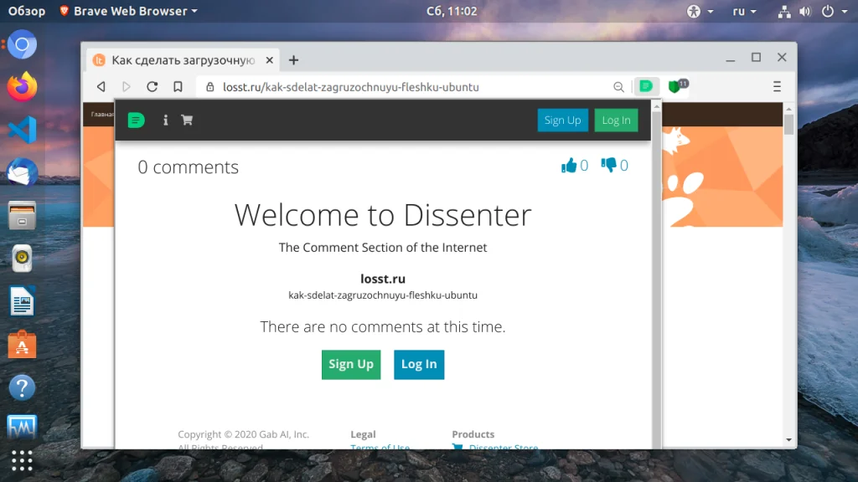
Task: Open the clock calendar Сб, 11:02
Action: (x=452, y=11)
